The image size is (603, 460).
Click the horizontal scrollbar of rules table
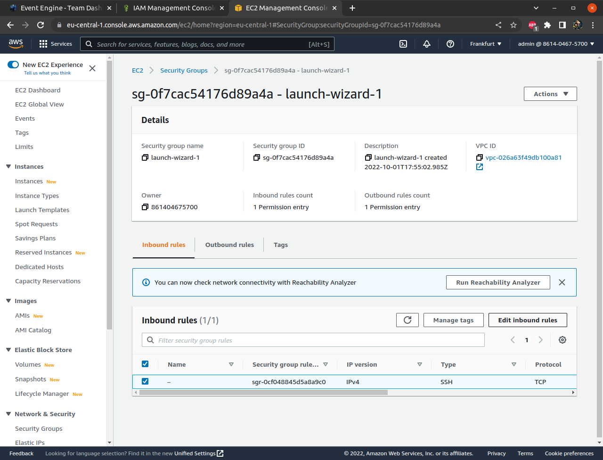(x=263, y=392)
